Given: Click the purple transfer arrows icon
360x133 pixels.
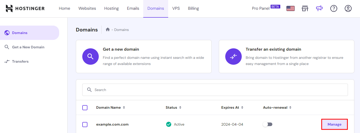Looking at the screenshot, I should [233, 57].
